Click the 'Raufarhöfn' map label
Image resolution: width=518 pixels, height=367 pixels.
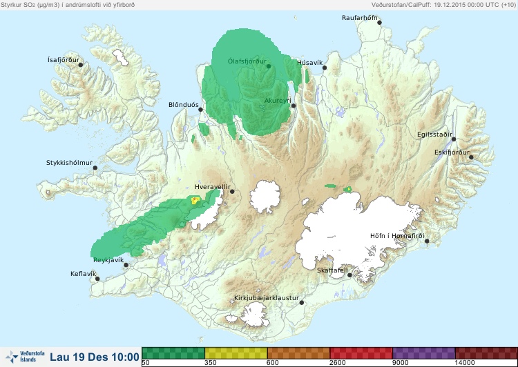[359, 18]
